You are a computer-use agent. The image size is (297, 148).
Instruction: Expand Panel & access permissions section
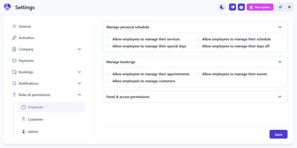pos(280,97)
